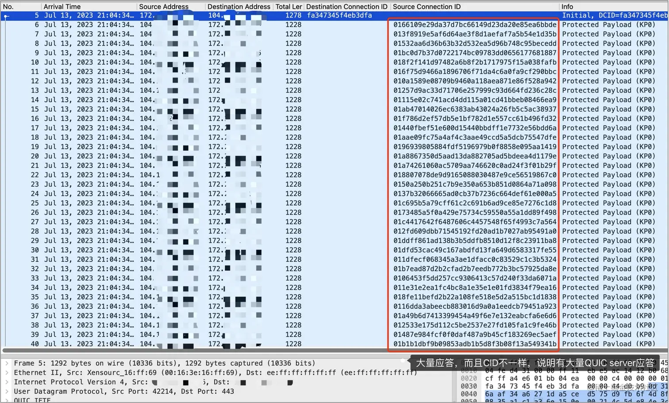Select source CID 013f8919e5af6d64ae3f8d1aefaf7a5b54e1d35b
Image resolution: width=669 pixels, height=403 pixels.
tap(475, 34)
